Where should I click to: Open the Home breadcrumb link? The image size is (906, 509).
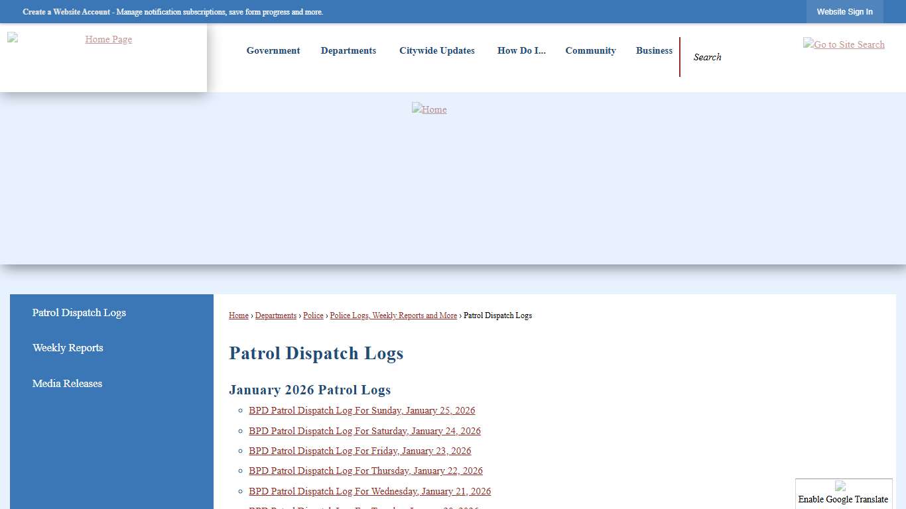click(238, 315)
